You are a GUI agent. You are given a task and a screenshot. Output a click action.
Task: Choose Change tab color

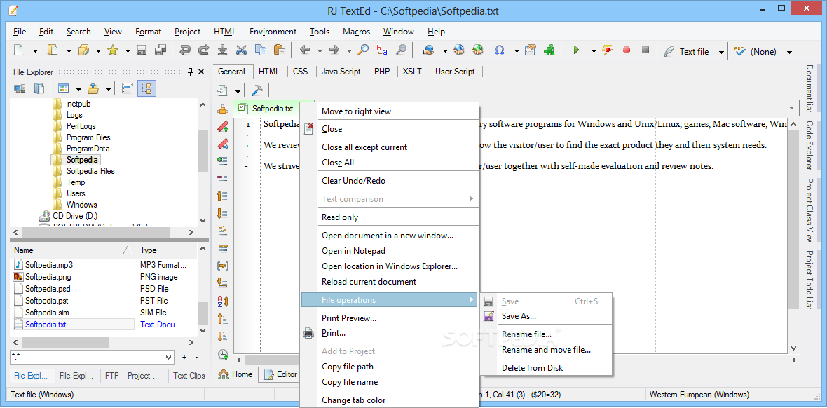point(354,400)
